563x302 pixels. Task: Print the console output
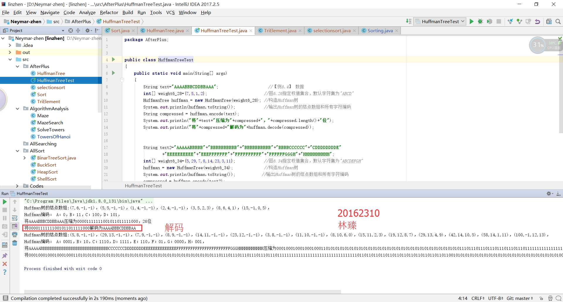pos(15,235)
